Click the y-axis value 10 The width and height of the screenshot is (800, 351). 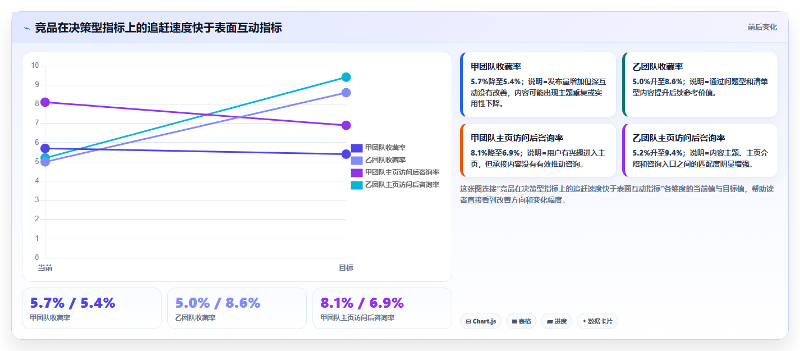[35, 66]
